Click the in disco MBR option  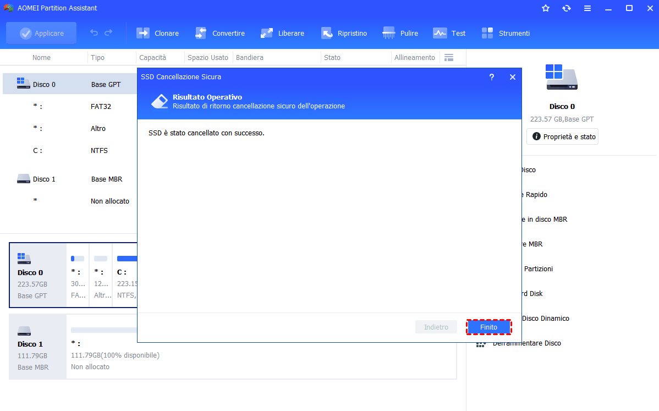coord(545,220)
